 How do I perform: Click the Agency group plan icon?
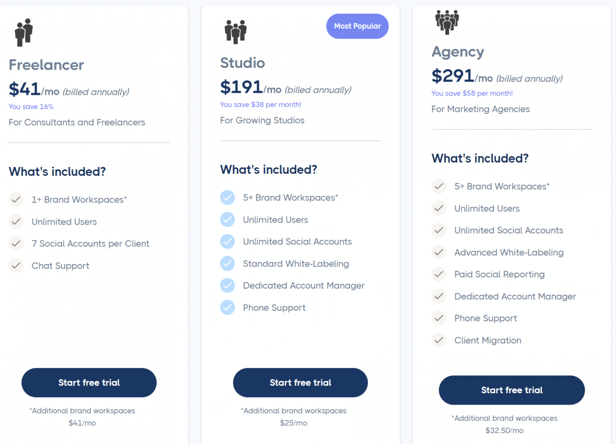point(447,23)
